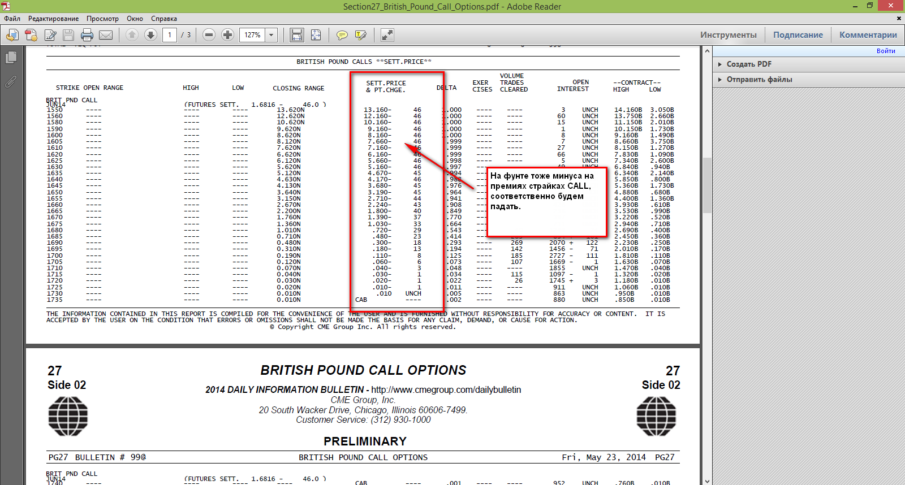This screenshot has height=485, width=905.
Task: Select fit one full page icon
Action: pos(316,35)
